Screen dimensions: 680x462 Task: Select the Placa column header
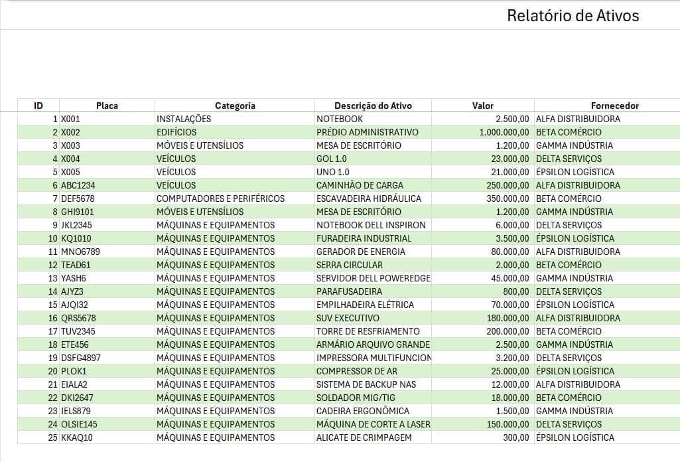(x=107, y=106)
